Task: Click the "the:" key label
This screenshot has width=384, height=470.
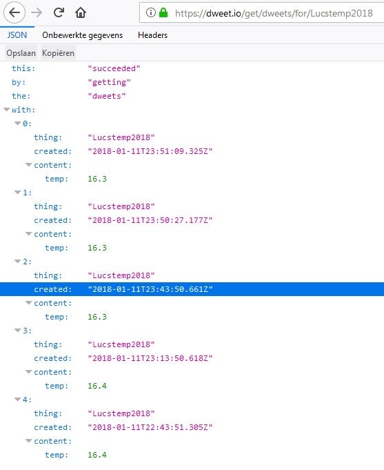Action: (x=21, y=96)
